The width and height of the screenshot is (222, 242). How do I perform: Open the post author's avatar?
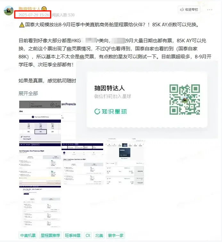[x=8, y=11]
